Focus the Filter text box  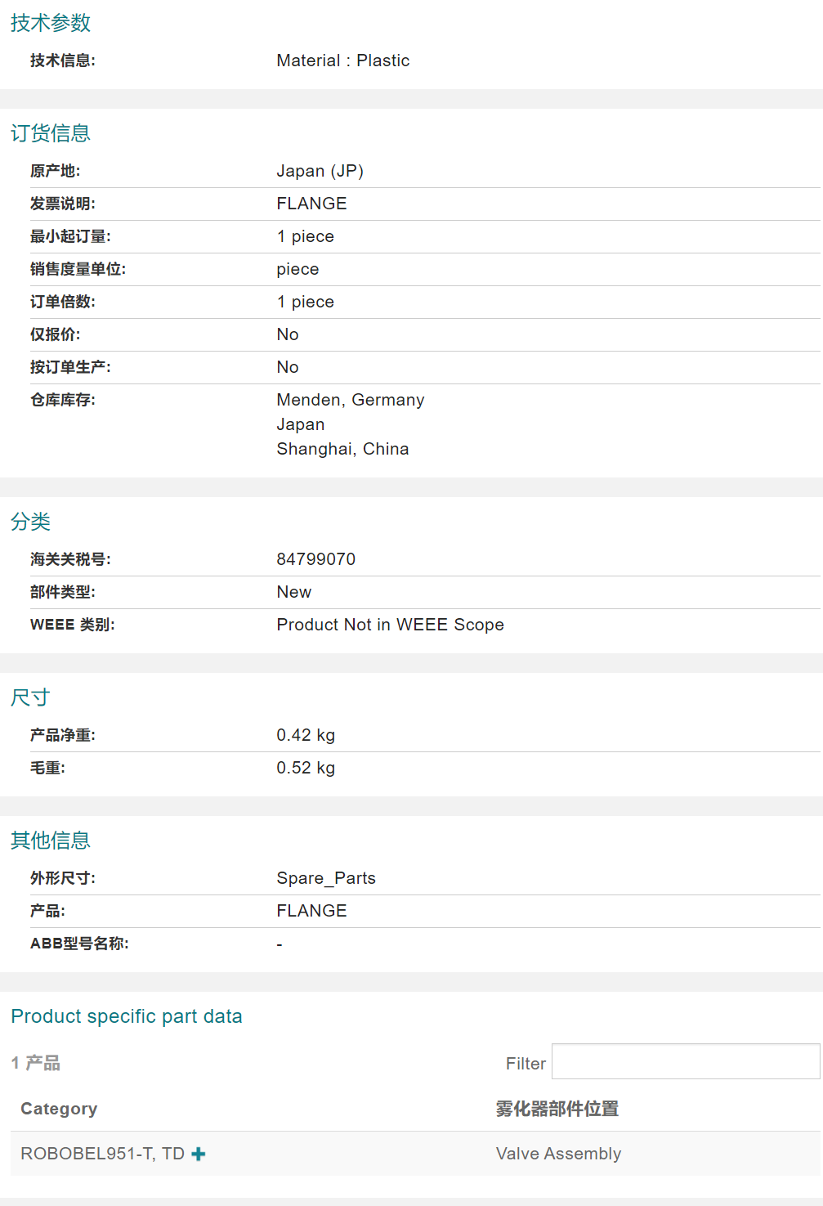(x=685, y=1062)
